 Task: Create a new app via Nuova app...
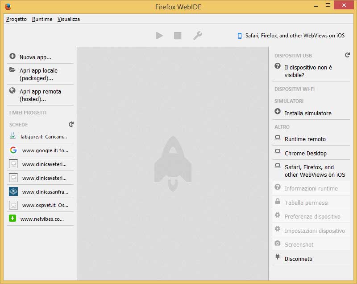(41, 57)
